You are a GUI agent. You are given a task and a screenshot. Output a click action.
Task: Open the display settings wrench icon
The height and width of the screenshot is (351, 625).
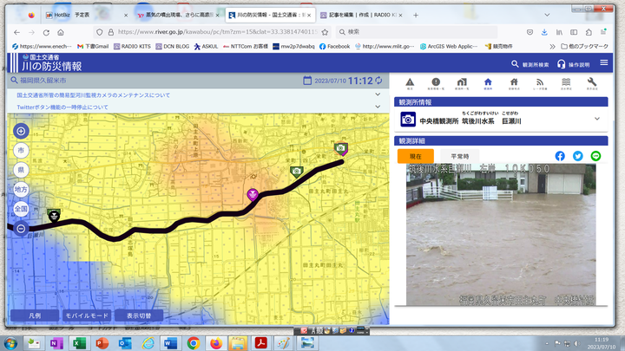592,83
